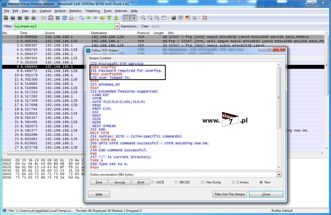The image size is (331, 215).
Task: Jump to last packet icon
Action: click(116, 18)
